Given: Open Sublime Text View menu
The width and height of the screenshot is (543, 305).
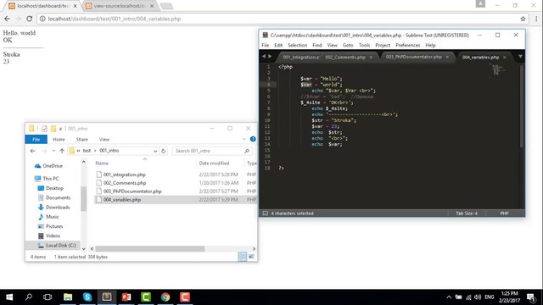Looking at the screenshot, I should [332, 45].
